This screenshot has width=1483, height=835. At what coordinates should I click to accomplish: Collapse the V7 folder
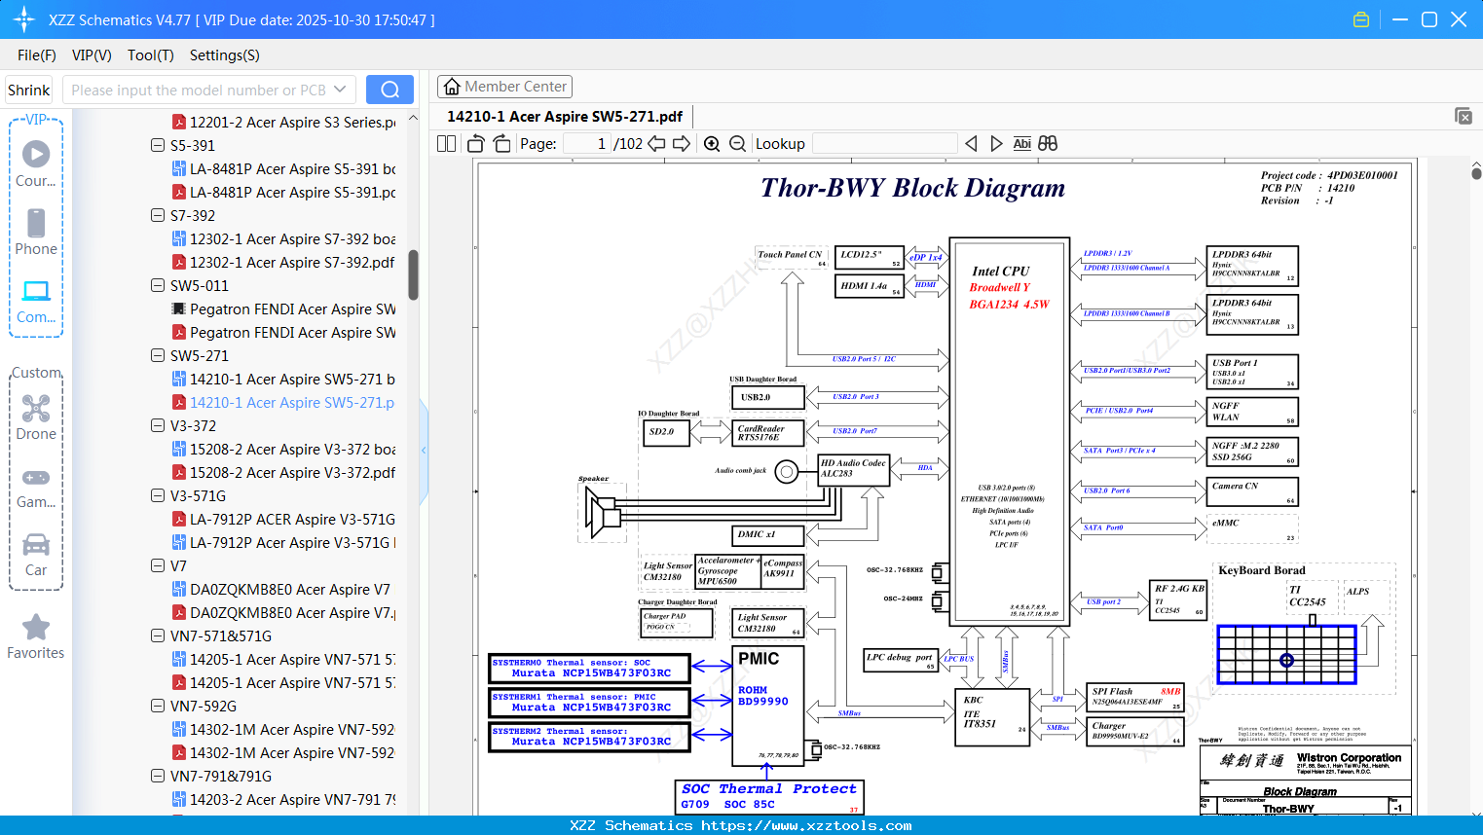coord(158,565)
